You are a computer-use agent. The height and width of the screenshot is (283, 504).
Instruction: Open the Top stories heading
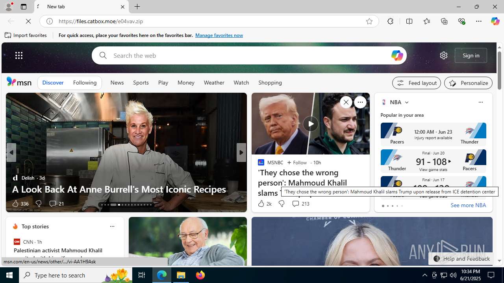coord(35,226)
